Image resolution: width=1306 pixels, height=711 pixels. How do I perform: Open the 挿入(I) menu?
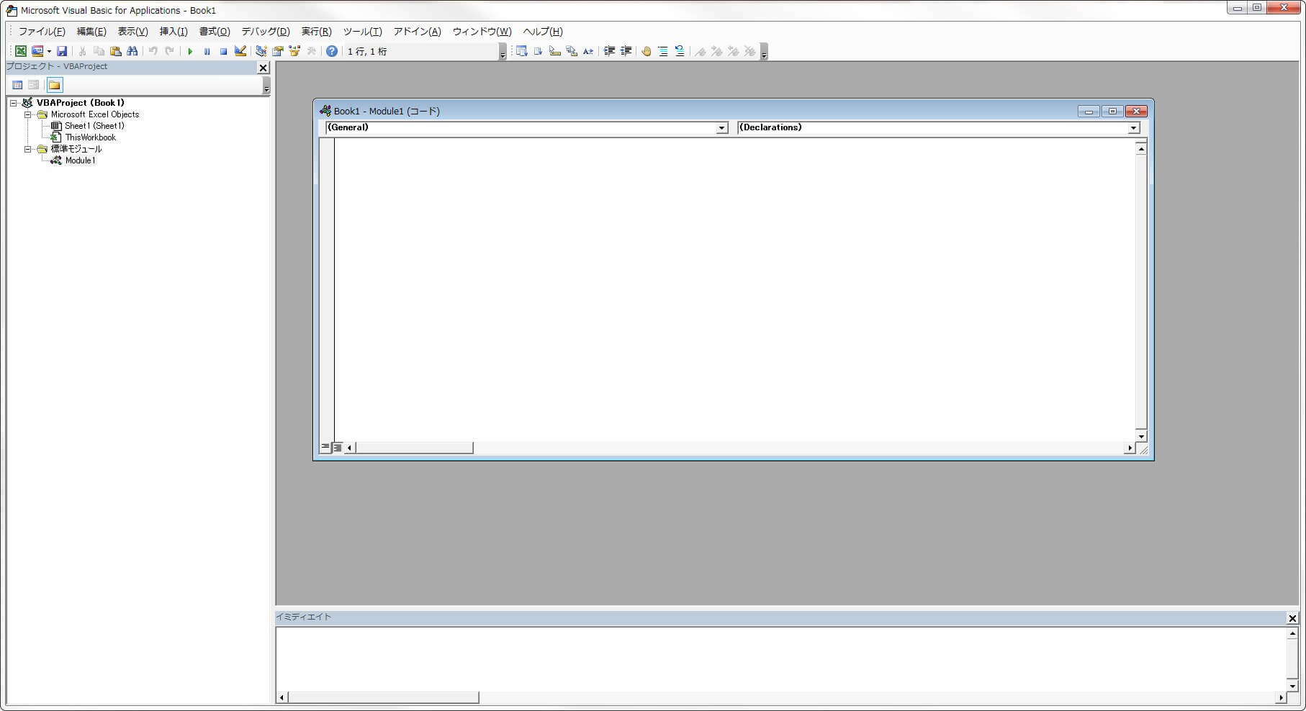[x=174, y=32]
